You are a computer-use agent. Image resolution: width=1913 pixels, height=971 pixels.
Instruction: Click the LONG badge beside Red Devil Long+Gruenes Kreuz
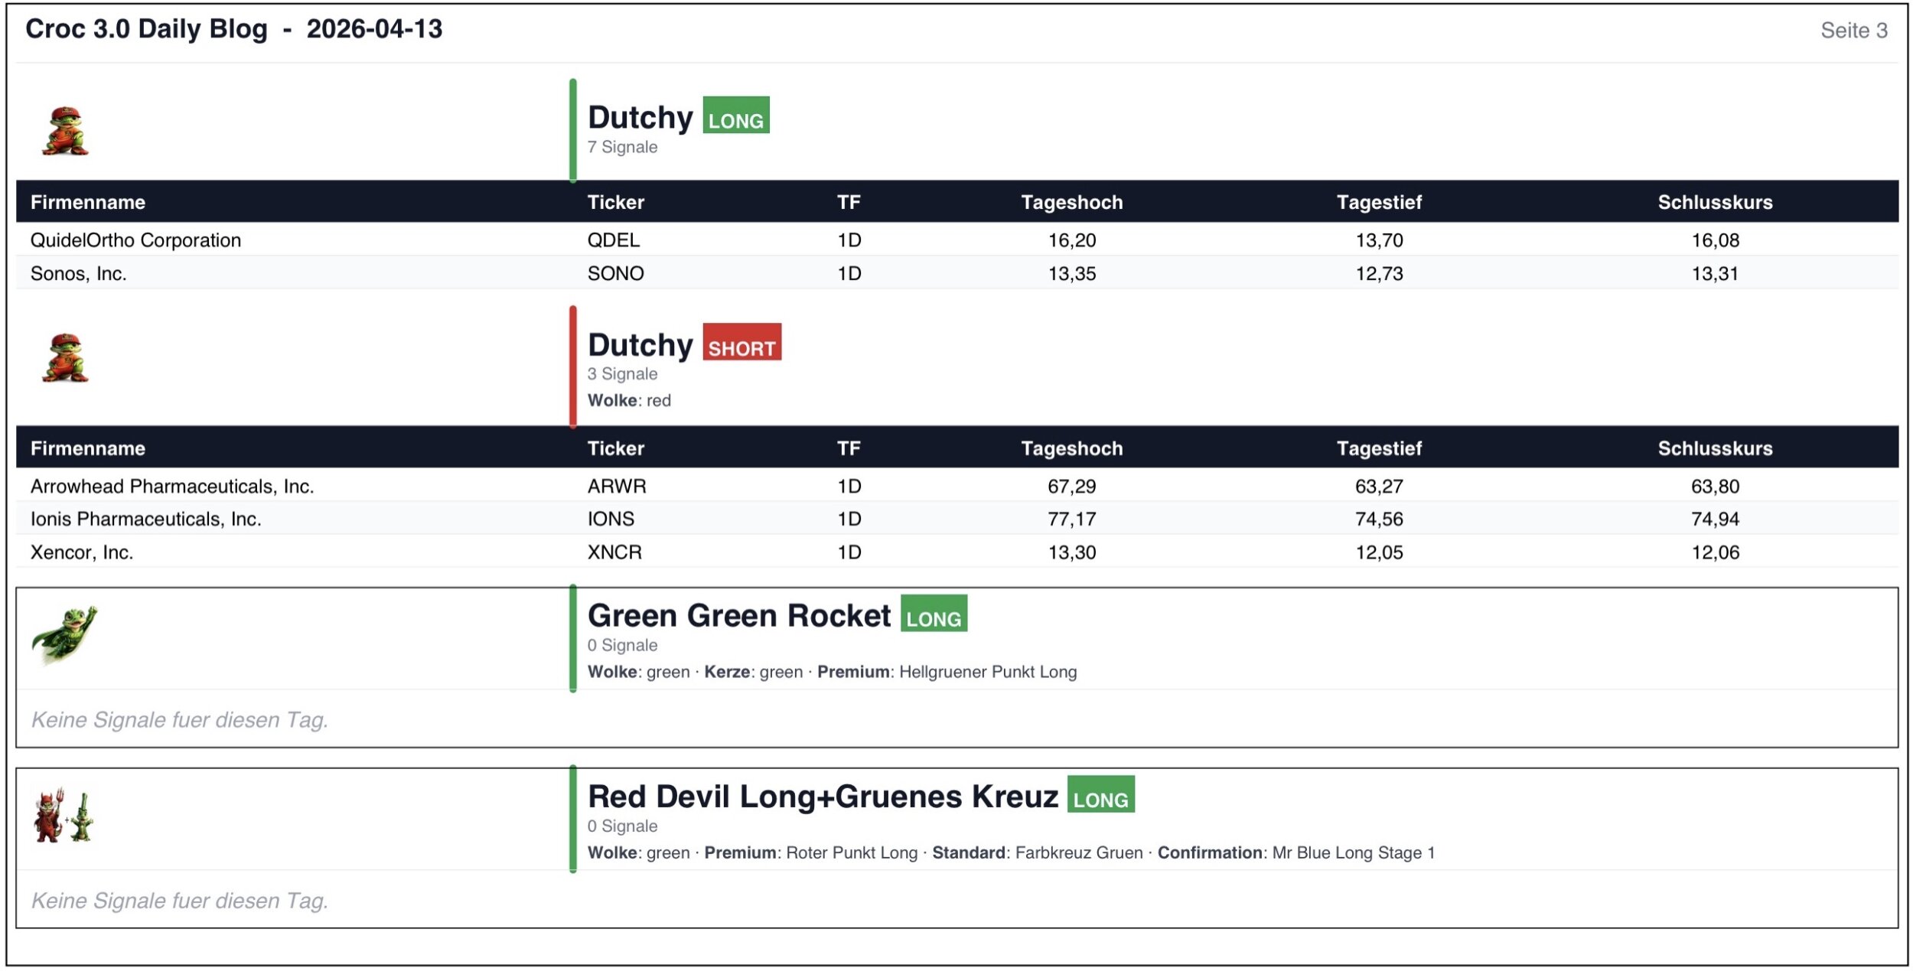pos(1100,794)
